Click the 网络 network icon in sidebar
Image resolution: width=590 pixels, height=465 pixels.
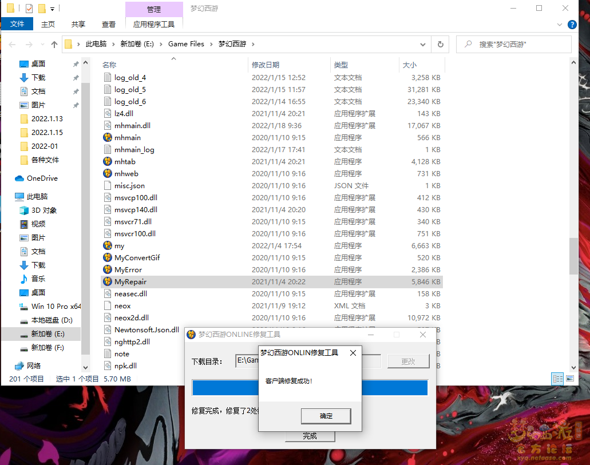(x=19, y=365)
